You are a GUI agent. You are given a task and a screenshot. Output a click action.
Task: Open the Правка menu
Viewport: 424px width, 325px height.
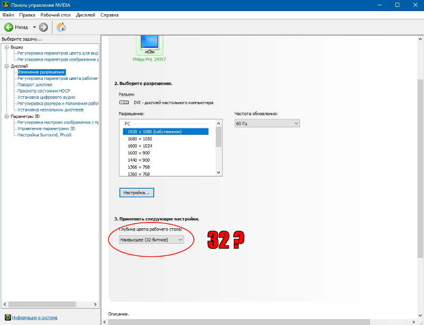(27, 15)
